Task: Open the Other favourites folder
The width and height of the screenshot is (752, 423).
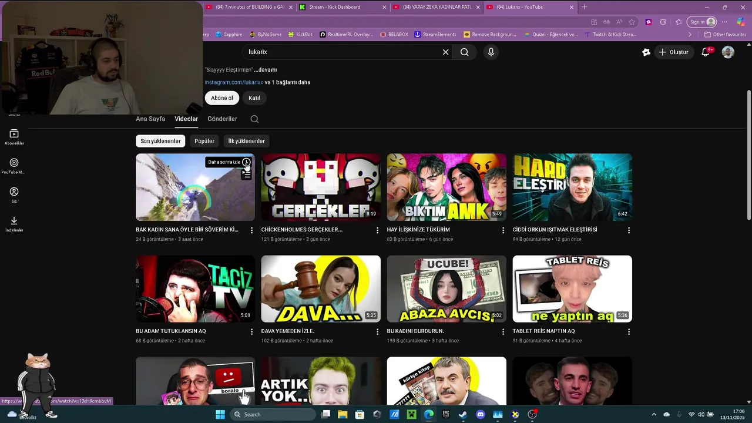Action: 724,35
